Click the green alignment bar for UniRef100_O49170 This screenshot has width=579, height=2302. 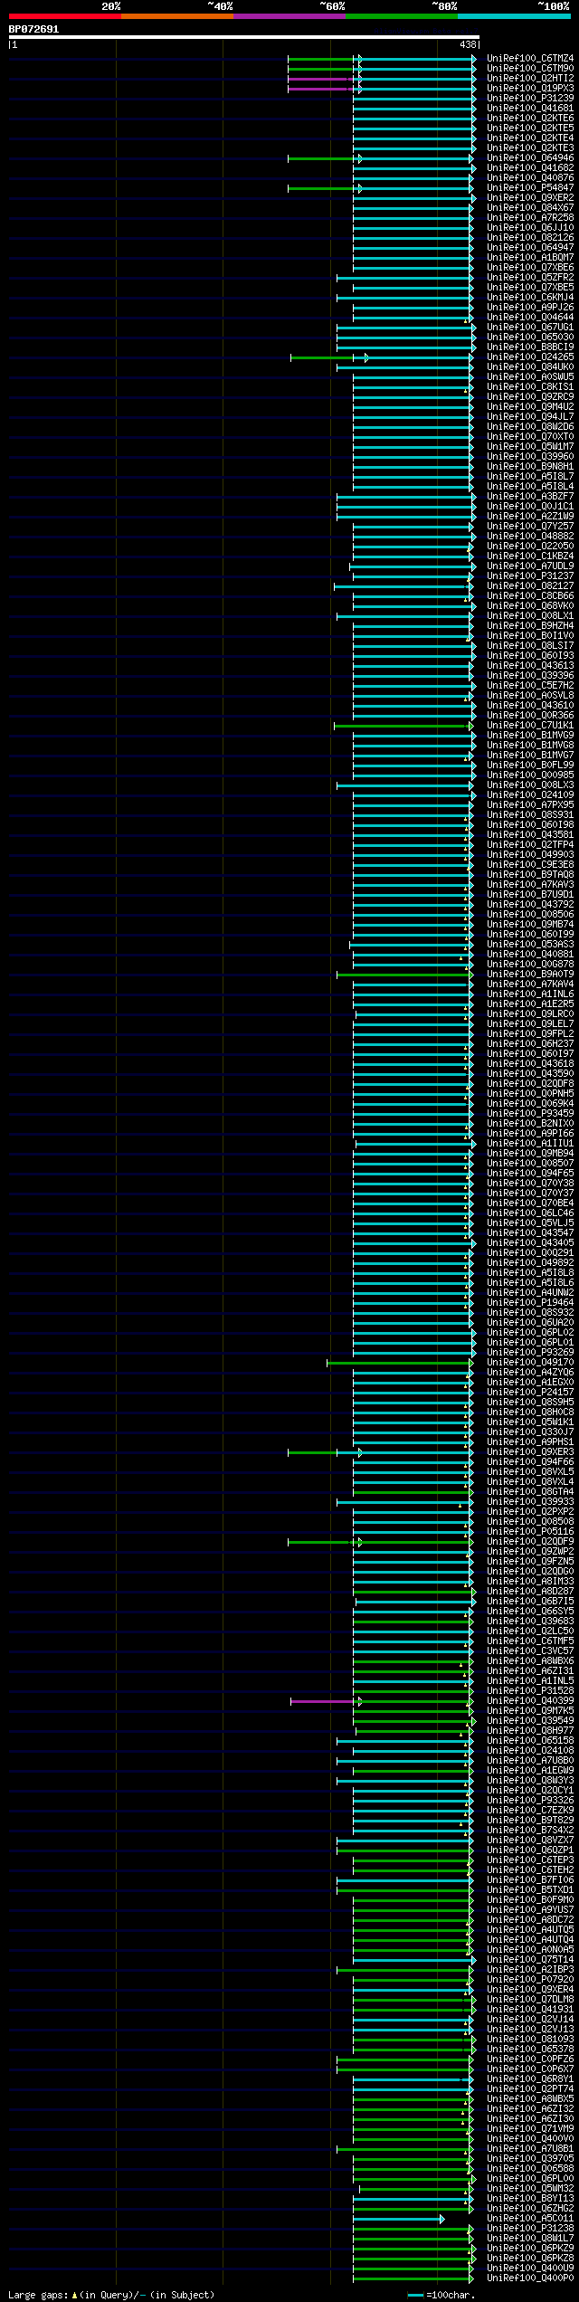[399, 1363]
